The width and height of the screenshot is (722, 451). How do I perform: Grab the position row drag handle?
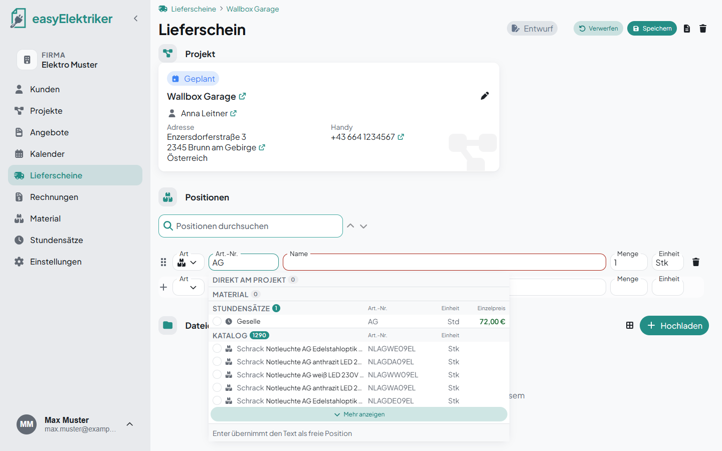tap(163, 262)
